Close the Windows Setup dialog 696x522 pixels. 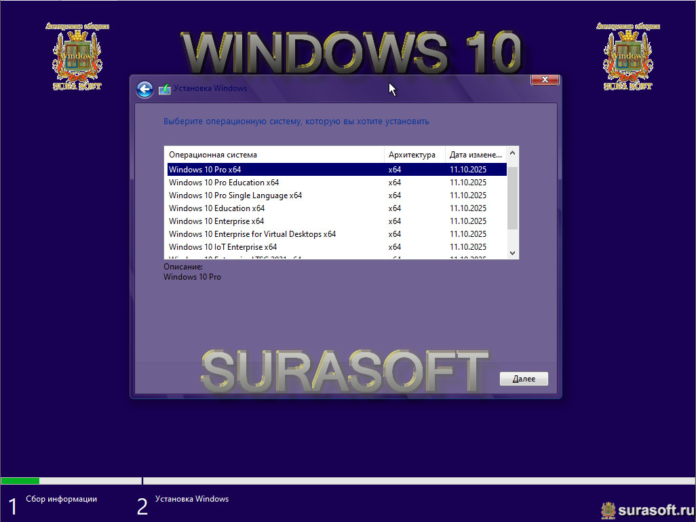tap(545, 80)
